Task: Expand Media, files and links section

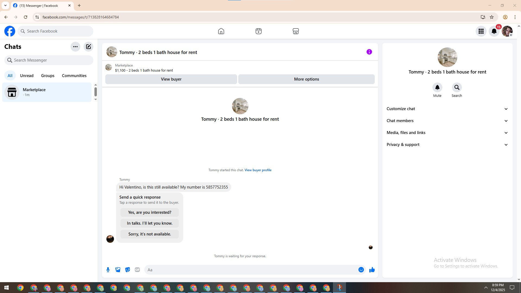Action: click(x=447, y=133)
